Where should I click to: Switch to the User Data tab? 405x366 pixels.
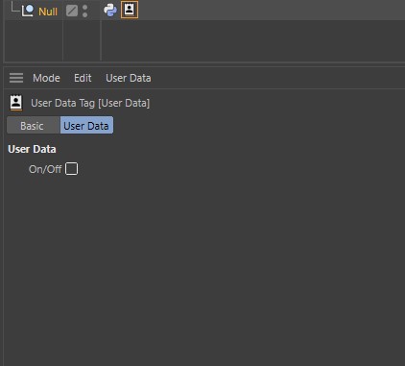coord(86,125)
